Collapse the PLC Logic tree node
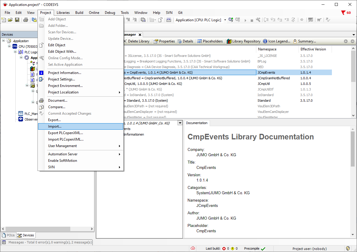357x252 pixels. pos(16,52)
